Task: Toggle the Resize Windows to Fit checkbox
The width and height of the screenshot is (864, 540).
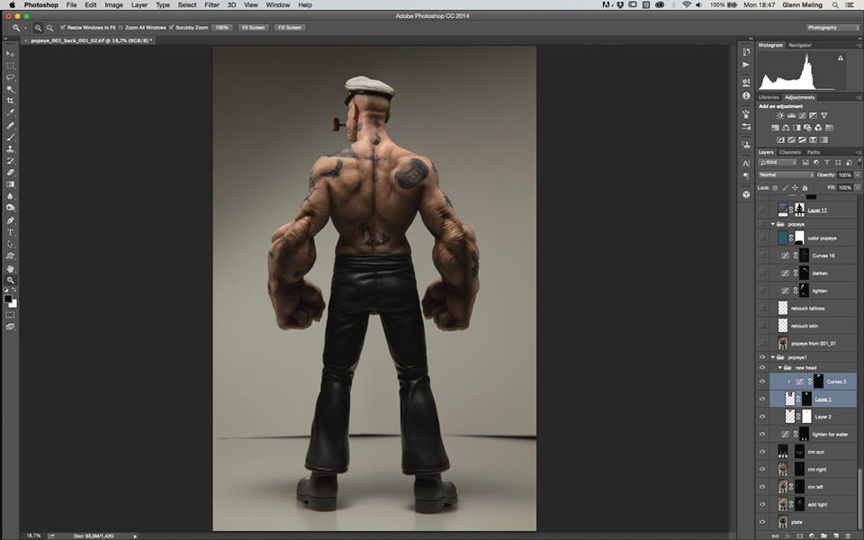Action: click(x=63, y=28)
